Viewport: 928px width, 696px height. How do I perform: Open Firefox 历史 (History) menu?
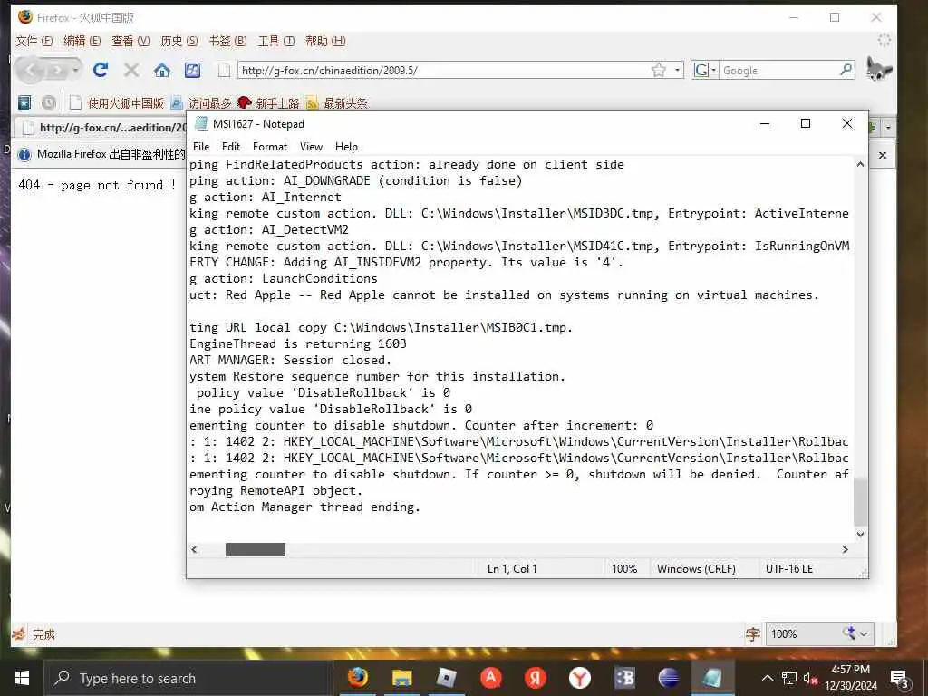(x=179, y=41)
